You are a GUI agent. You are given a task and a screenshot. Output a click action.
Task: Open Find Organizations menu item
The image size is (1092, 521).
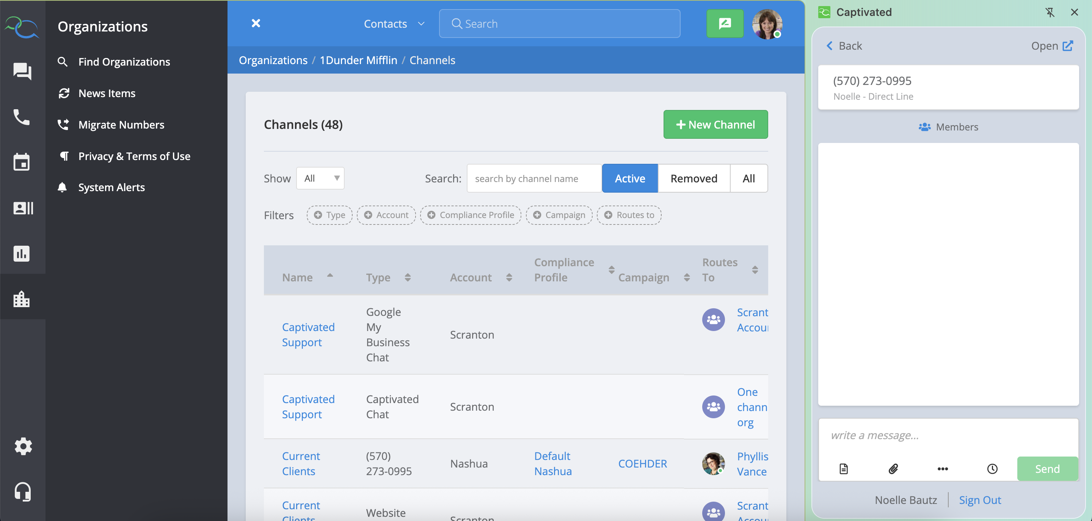124,62
